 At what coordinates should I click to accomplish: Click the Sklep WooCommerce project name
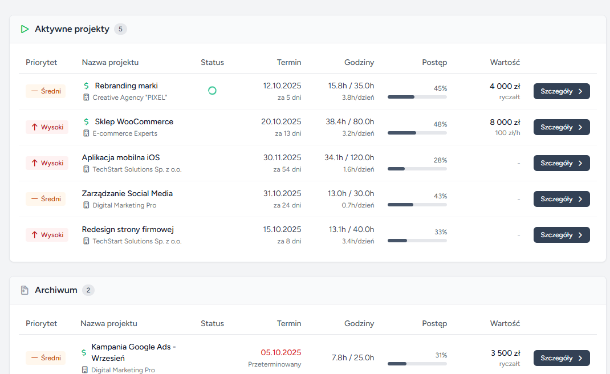coord(134,121)
